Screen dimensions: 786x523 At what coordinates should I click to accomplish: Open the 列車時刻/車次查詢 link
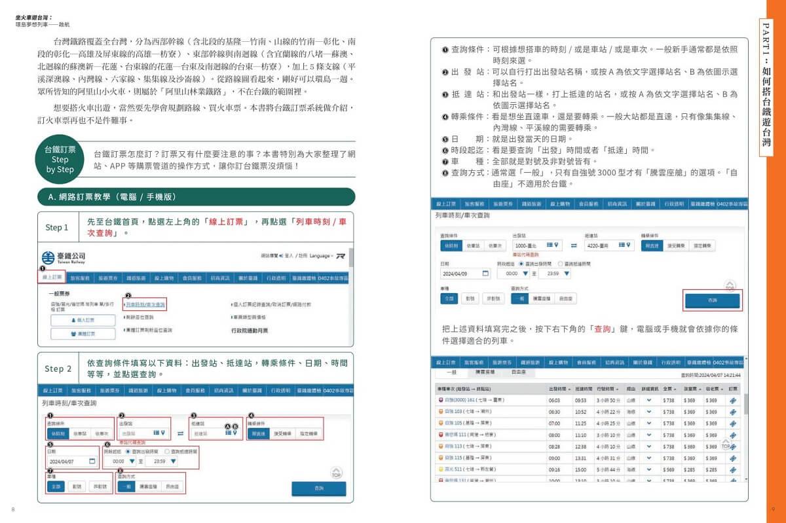(x=146, y=305)
